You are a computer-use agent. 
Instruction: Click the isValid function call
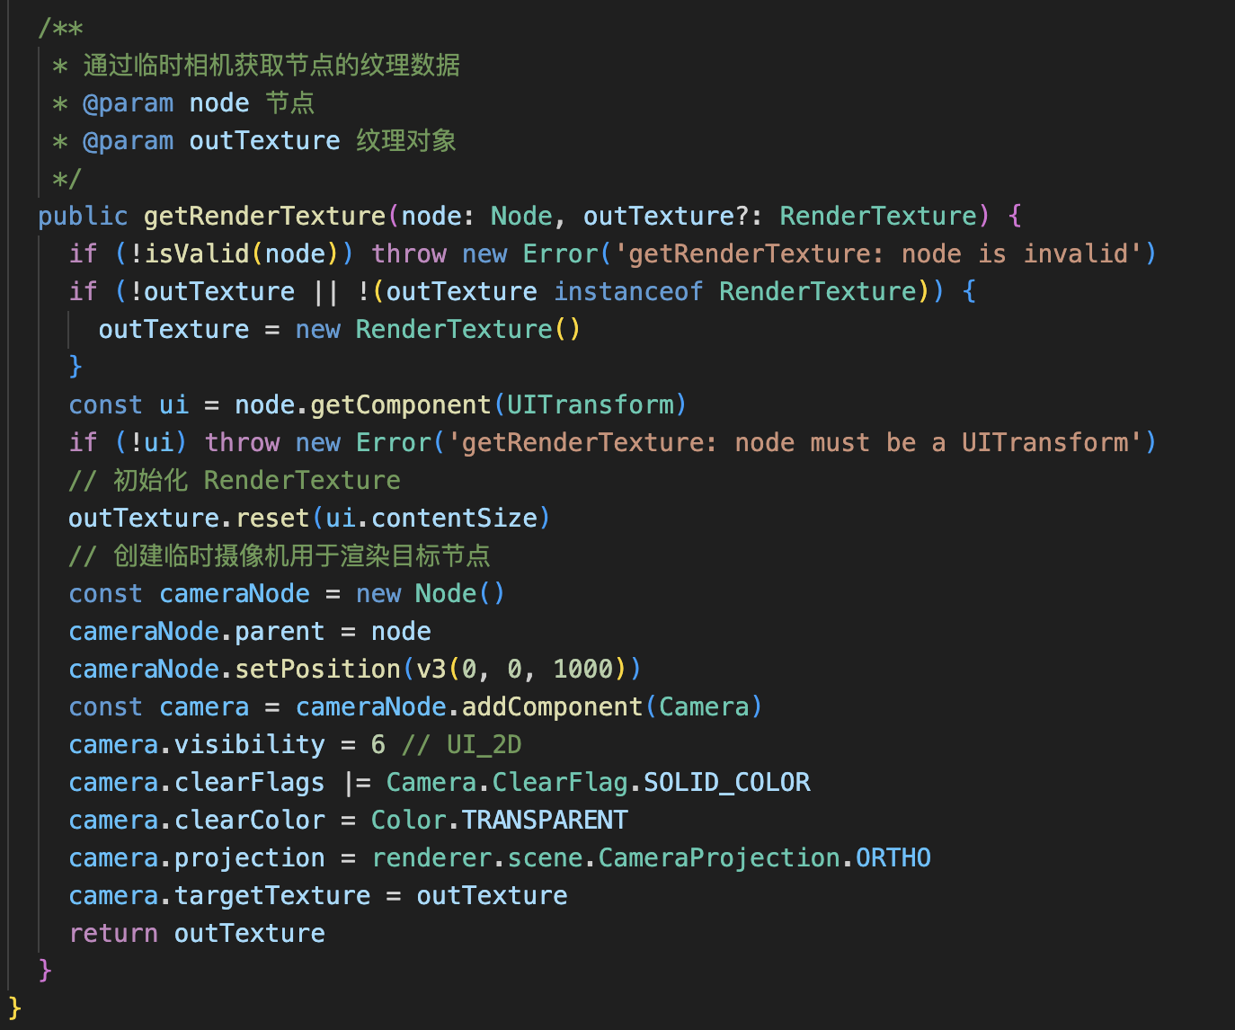coord(197,254)
